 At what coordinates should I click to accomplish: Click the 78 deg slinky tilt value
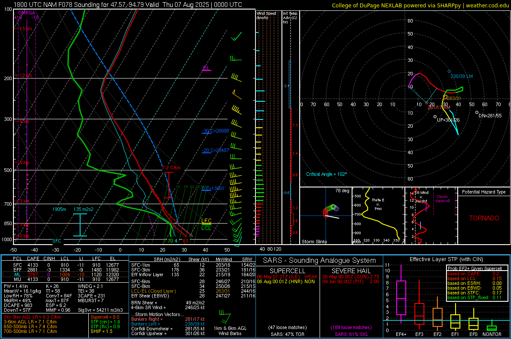pos(342,190)
